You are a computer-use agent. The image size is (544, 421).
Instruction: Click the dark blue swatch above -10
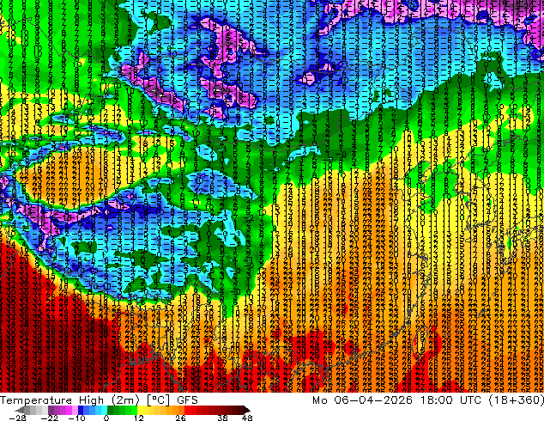[x=81, y=411]
